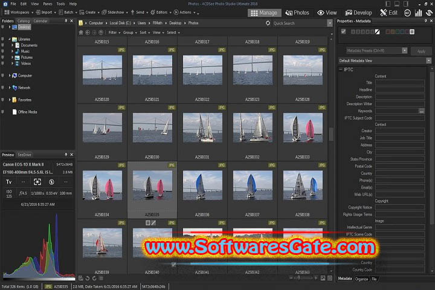Switch to the SeeDrive tab
Viewport: 435px width, 290px height.
tap(24, 155)
